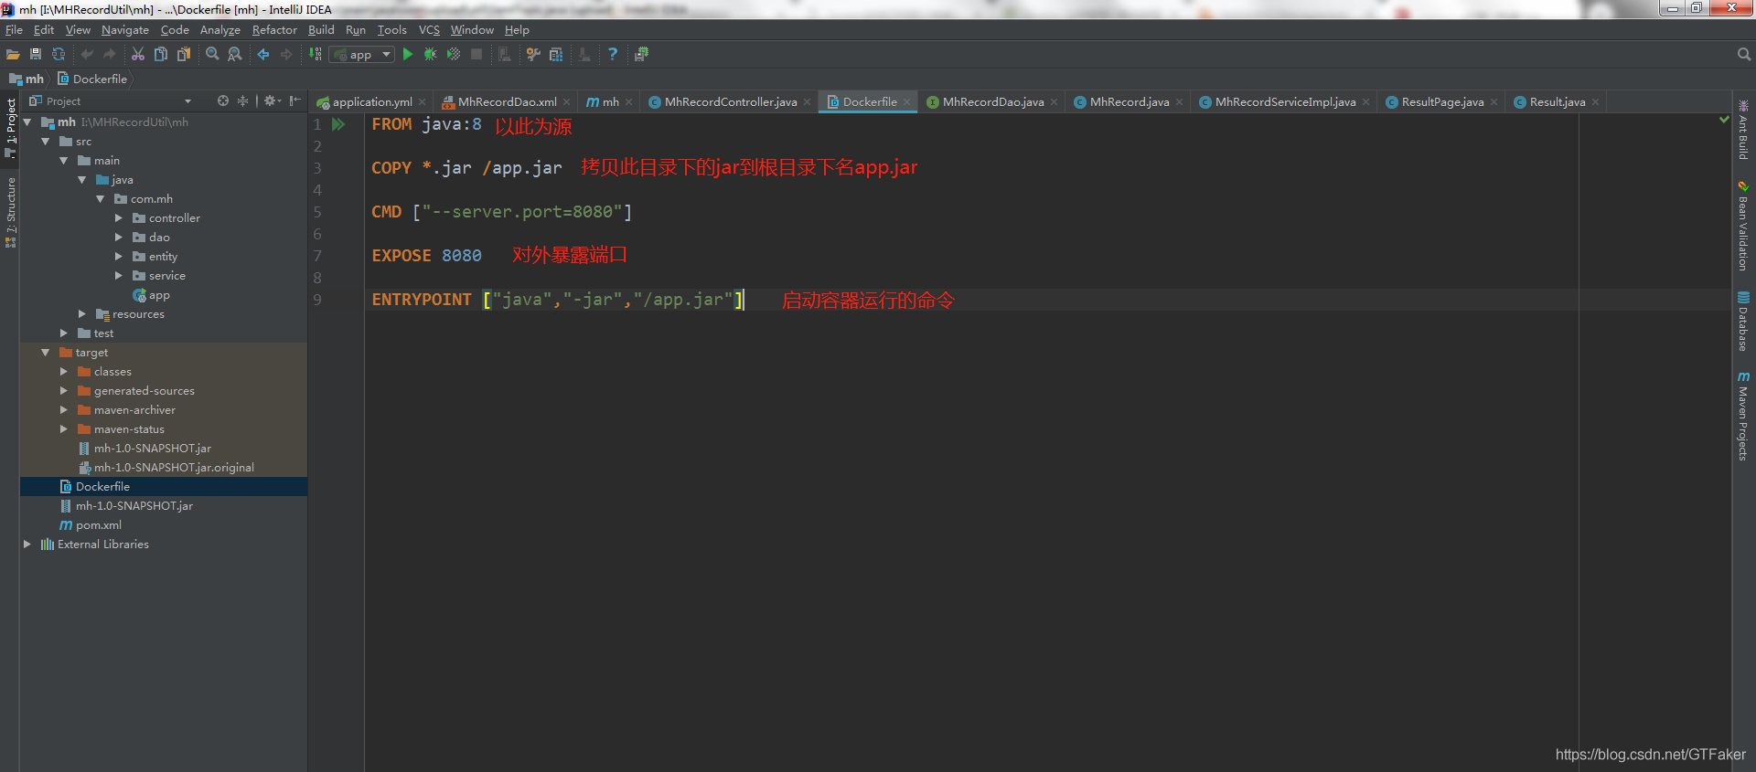This screenshot has width=1756, height=772.
Task: Click the Stop square icon
Action: 476,55
